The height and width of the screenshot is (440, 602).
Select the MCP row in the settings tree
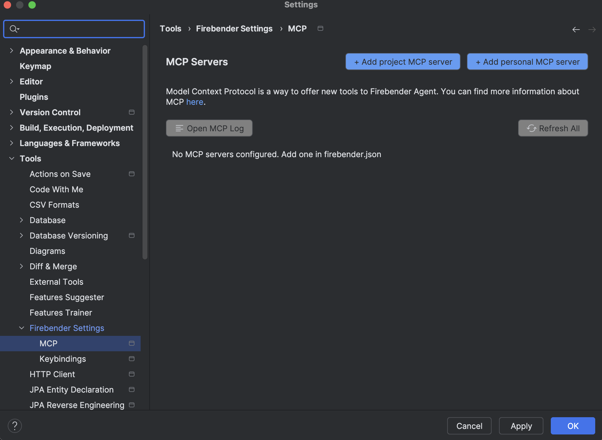point(70,343)
